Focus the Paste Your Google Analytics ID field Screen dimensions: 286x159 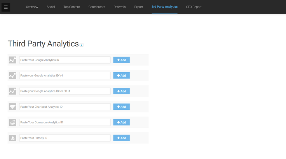point(65,60)
